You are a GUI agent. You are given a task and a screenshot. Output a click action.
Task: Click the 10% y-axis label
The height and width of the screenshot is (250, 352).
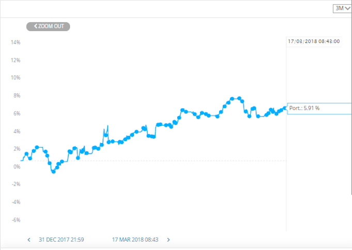tap(16, 77)
